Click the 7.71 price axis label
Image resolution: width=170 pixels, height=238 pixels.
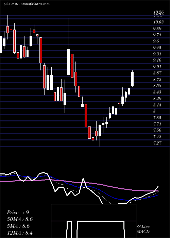tap(157, 124)
